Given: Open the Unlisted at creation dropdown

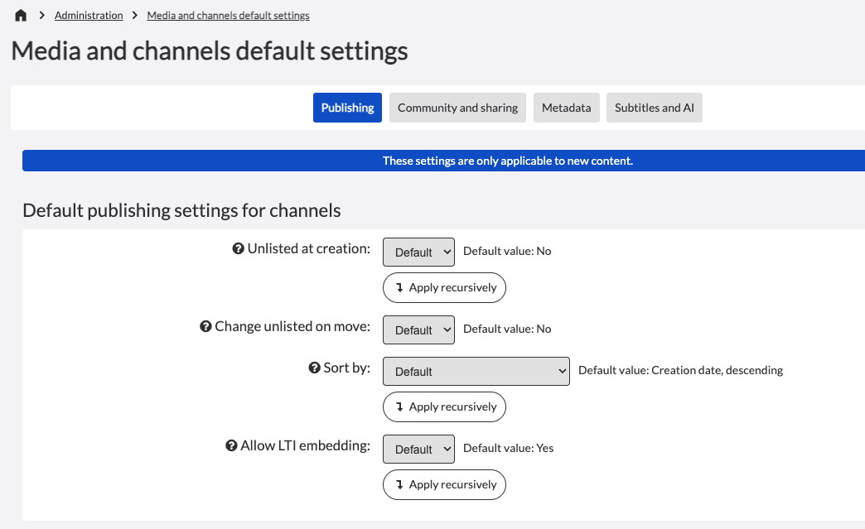Looking at the screenshot, I should point(418,252).
